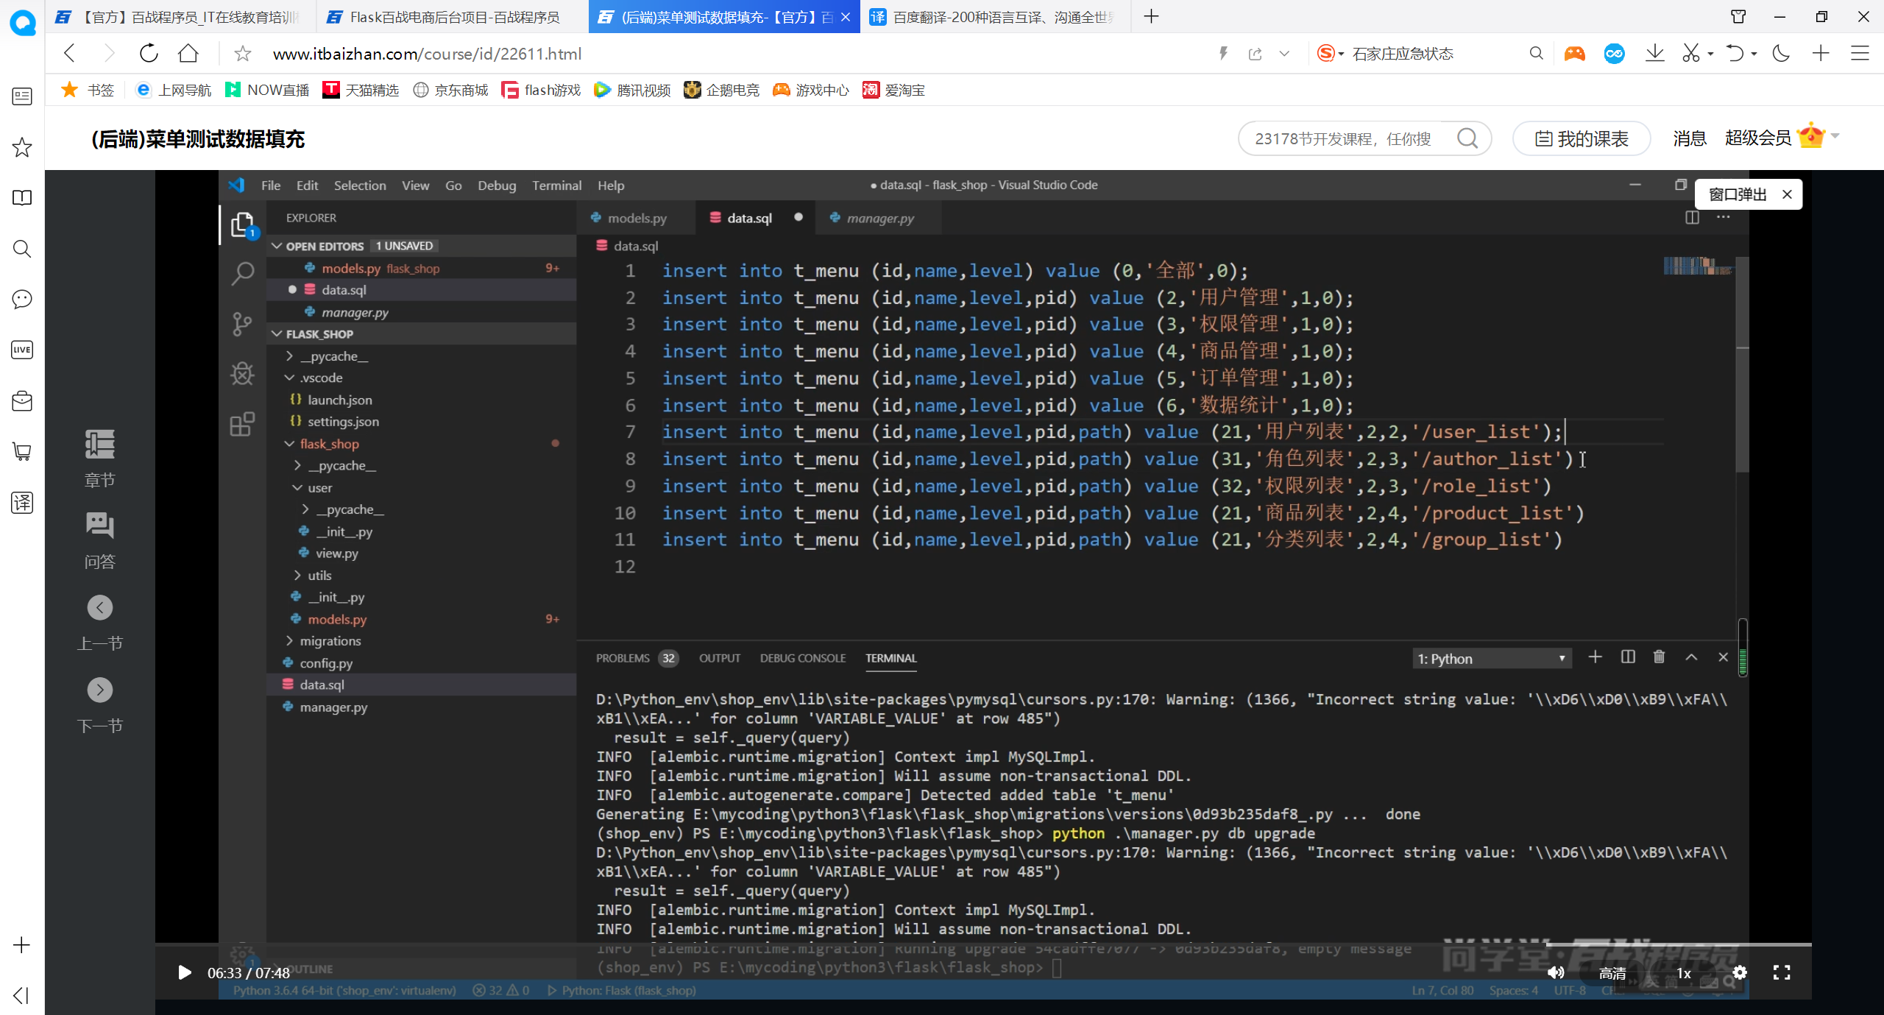Viewport: 1884px width, 1015px height.
Task: Collapse the OPEN EDITORS section
Action: [277, 246]
